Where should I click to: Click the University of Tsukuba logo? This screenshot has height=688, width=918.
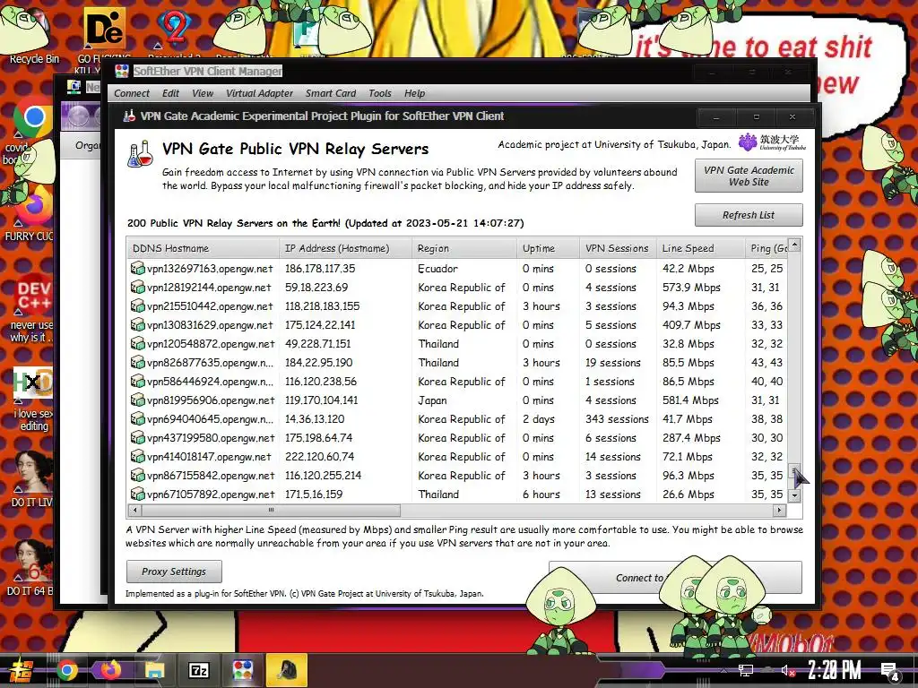pos(772,142)
